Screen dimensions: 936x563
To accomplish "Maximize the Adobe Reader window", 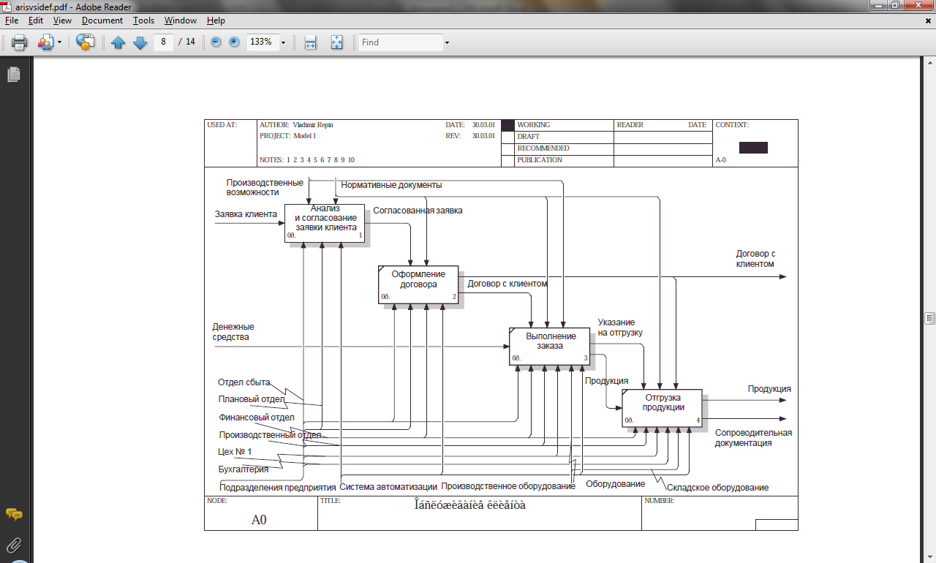I will (x=894, y=5).
